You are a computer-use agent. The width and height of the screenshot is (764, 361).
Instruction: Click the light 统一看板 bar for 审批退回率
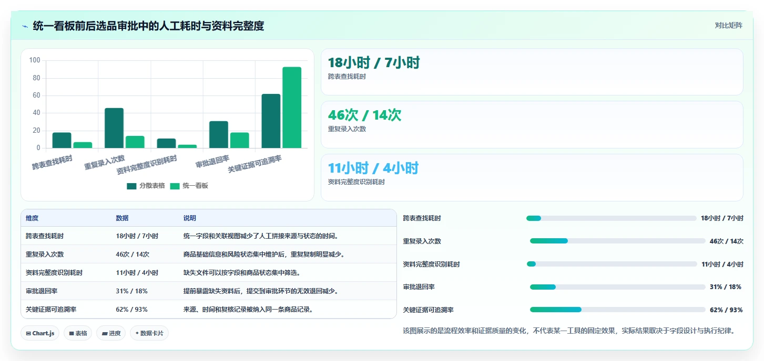[240, 140]
